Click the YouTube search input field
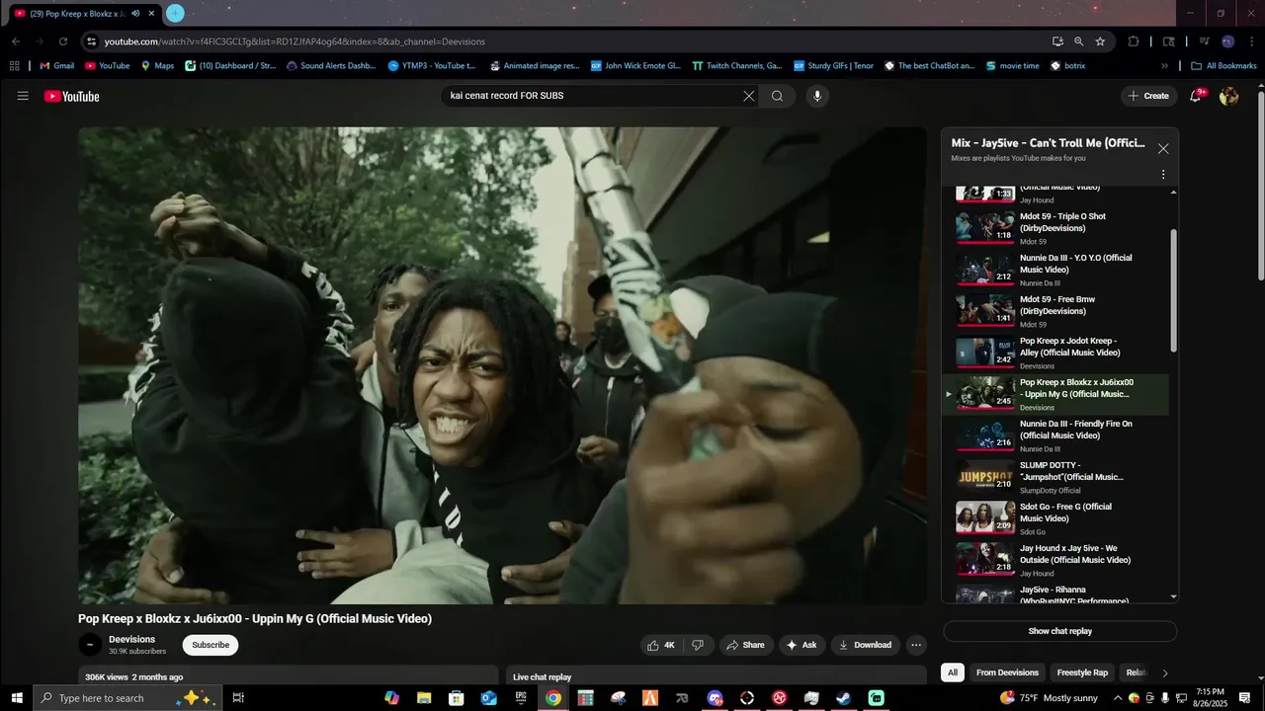This screenshot has height=711, width=1265. (x=593, y=96)
